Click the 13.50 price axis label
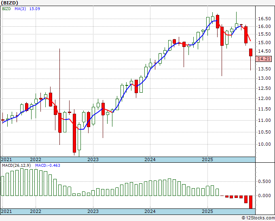This screenshot has height=221, width=275. 264,69
